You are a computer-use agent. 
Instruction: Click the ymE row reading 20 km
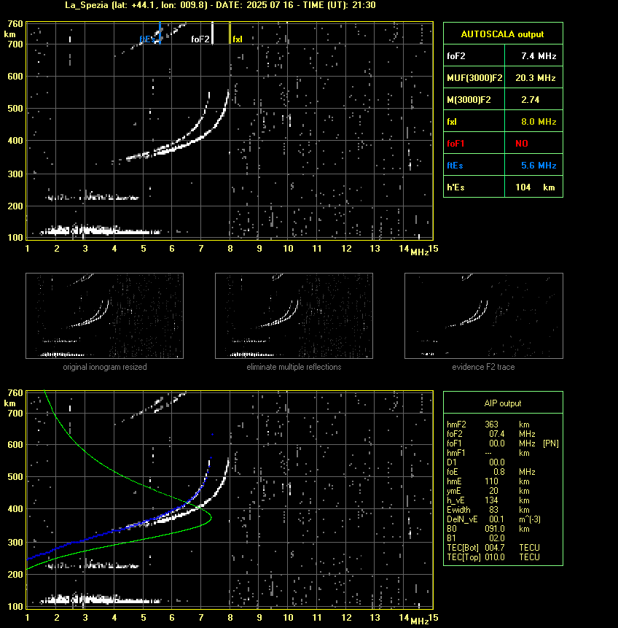[488, 491]
